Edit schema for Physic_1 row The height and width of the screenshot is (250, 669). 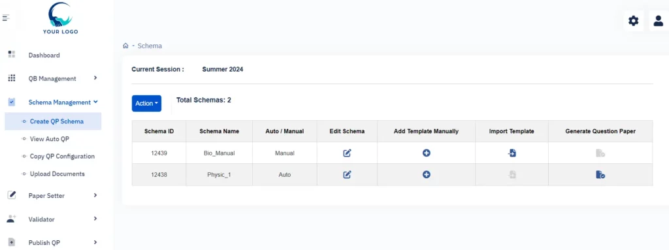(x=348, y=174)
